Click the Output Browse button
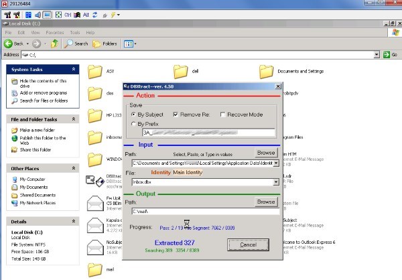Viewport: 402px width, 280px height. point(266,202)
